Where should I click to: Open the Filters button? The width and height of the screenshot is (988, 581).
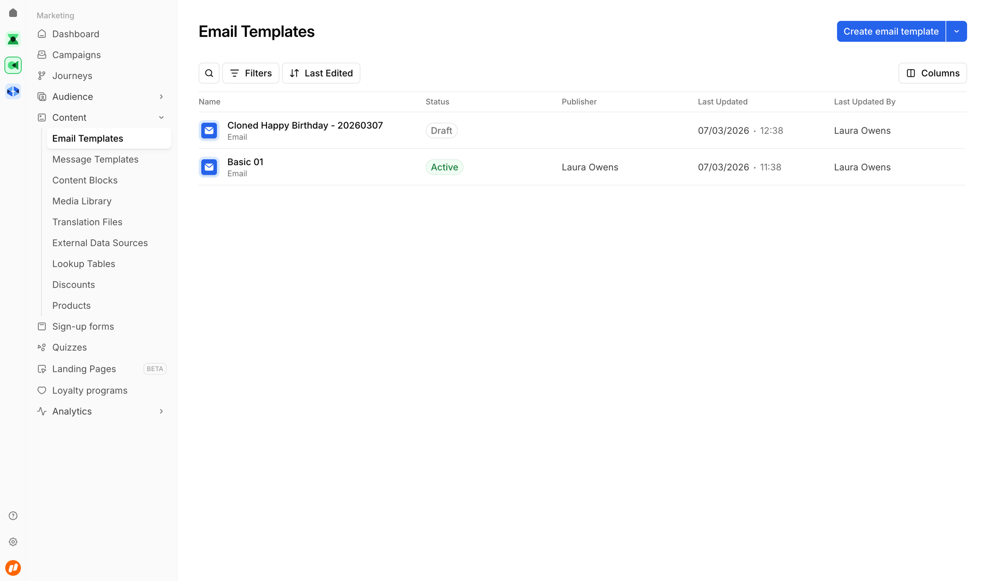[x=251, y=73]
